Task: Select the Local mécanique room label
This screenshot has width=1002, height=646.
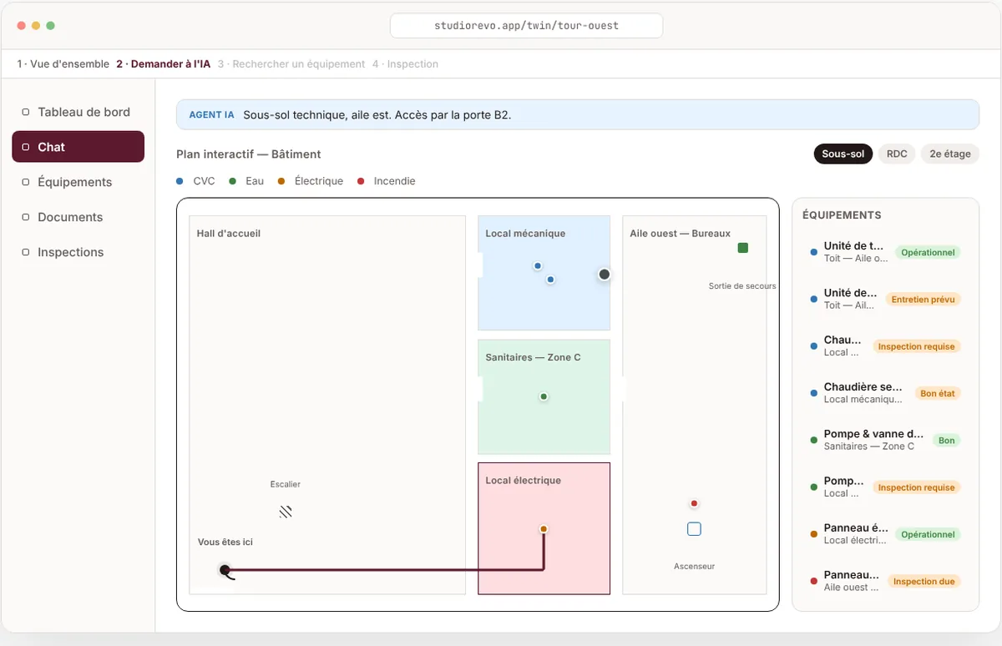Action: coord(525,234)
